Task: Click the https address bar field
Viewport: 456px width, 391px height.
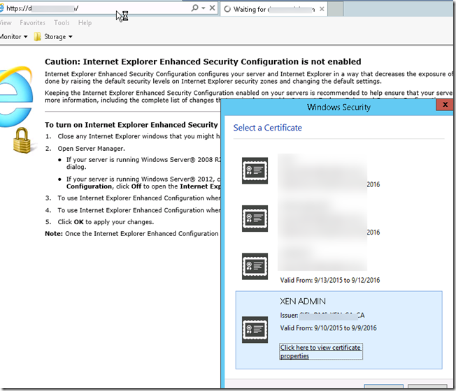Action: (x=96, y=8)
